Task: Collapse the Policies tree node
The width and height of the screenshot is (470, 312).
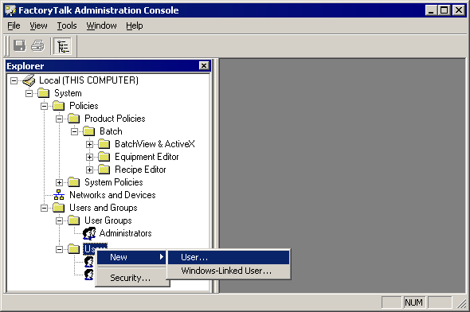Action: pyautogui.click(x=44, y=106)
